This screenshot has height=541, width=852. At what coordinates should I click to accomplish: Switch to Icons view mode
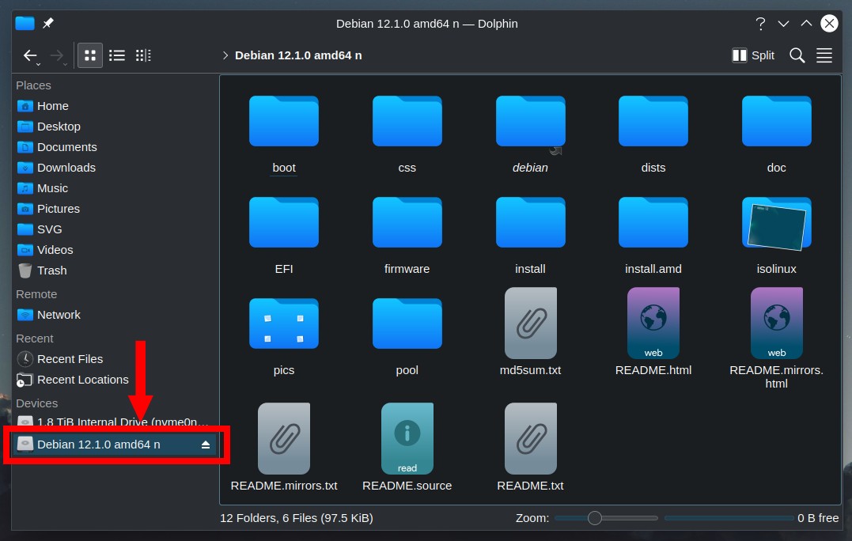pyautogui.click(x=90, y=55)
